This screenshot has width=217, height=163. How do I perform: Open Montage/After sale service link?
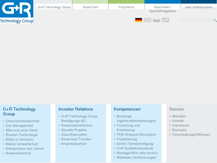(137, 153)
